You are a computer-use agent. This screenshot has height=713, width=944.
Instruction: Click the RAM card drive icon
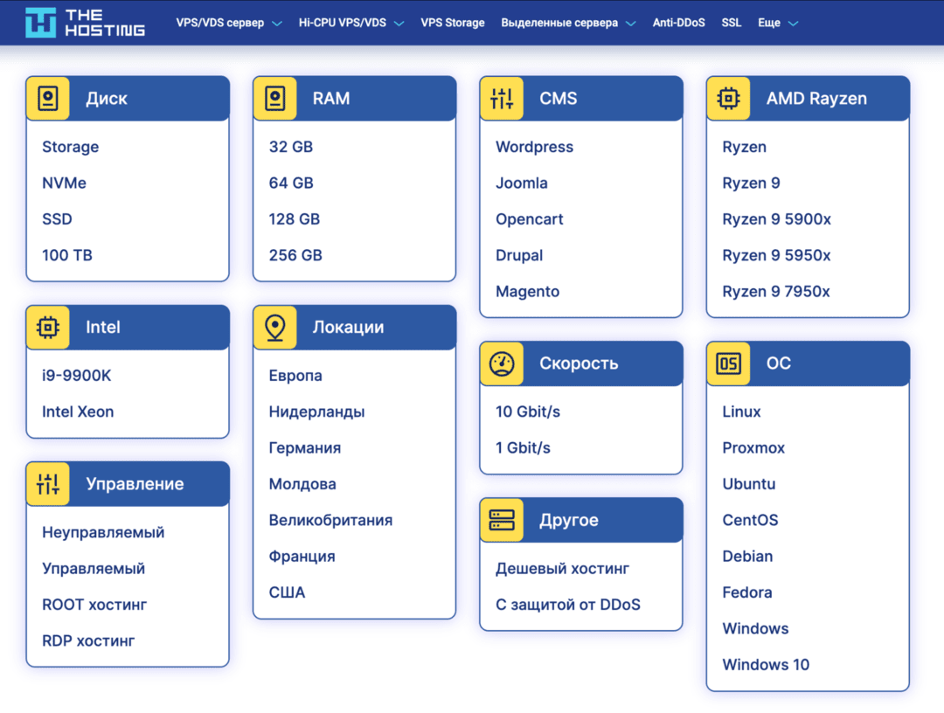(x=275, y=99)
